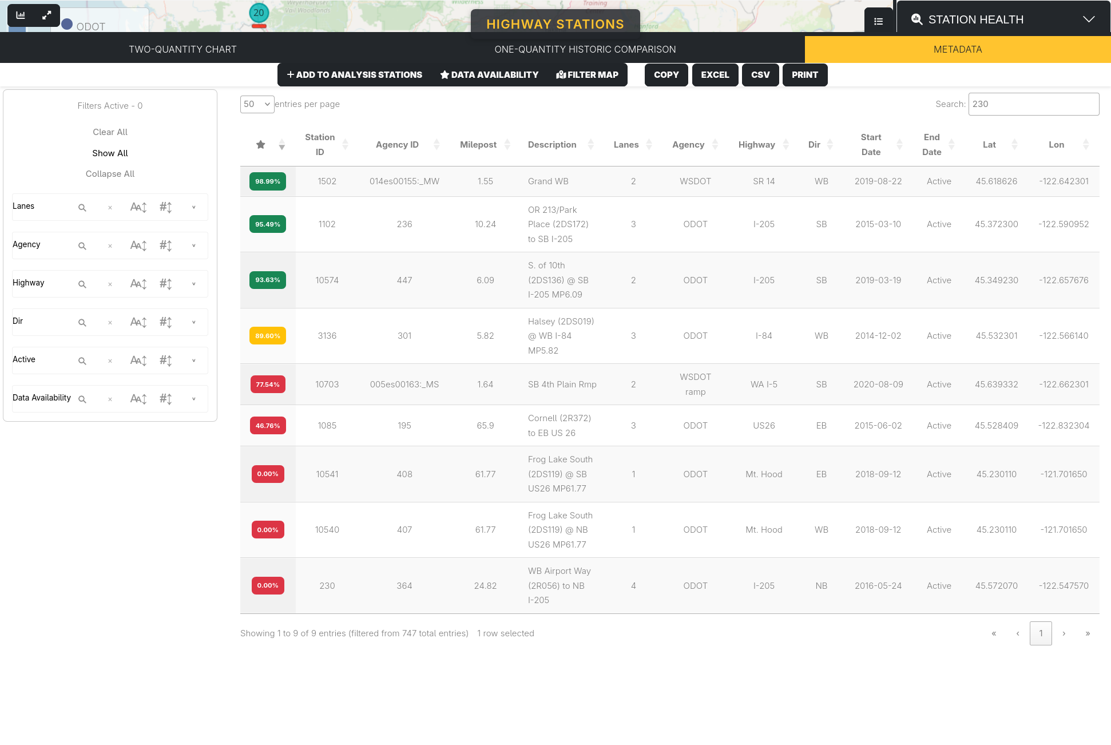Switch to Two-Quantity Chart tab

[182, 49]
